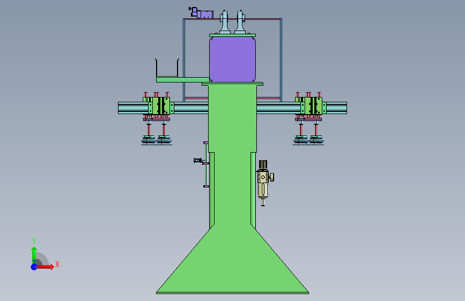Select the green shelf plate left of purple box
465x301 pixels.
[x=183, y=80]
